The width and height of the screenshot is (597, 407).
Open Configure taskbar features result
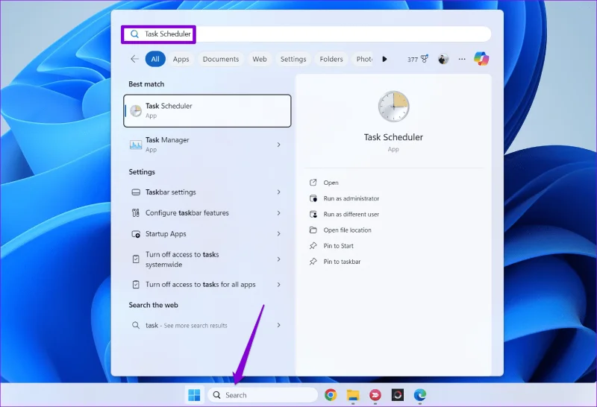(x=207, y=213)
